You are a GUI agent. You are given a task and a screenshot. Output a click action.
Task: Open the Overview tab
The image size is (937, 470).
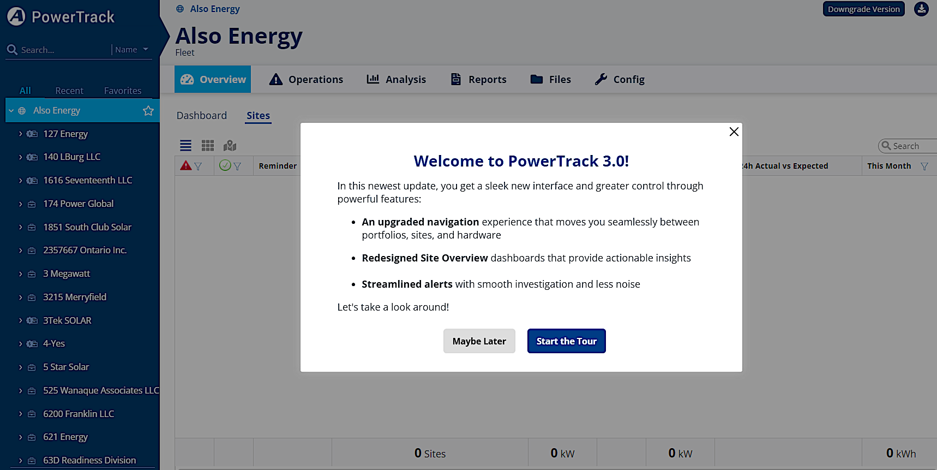pos(213,79)
